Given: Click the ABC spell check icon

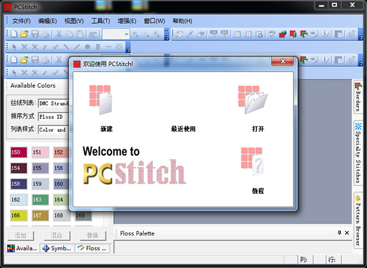Looking at the screenshot, I should pos(272,34).
